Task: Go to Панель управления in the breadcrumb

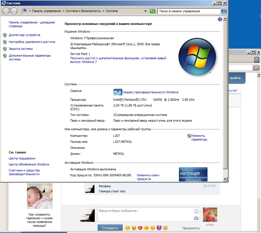Action: click(x=46, y=11)
